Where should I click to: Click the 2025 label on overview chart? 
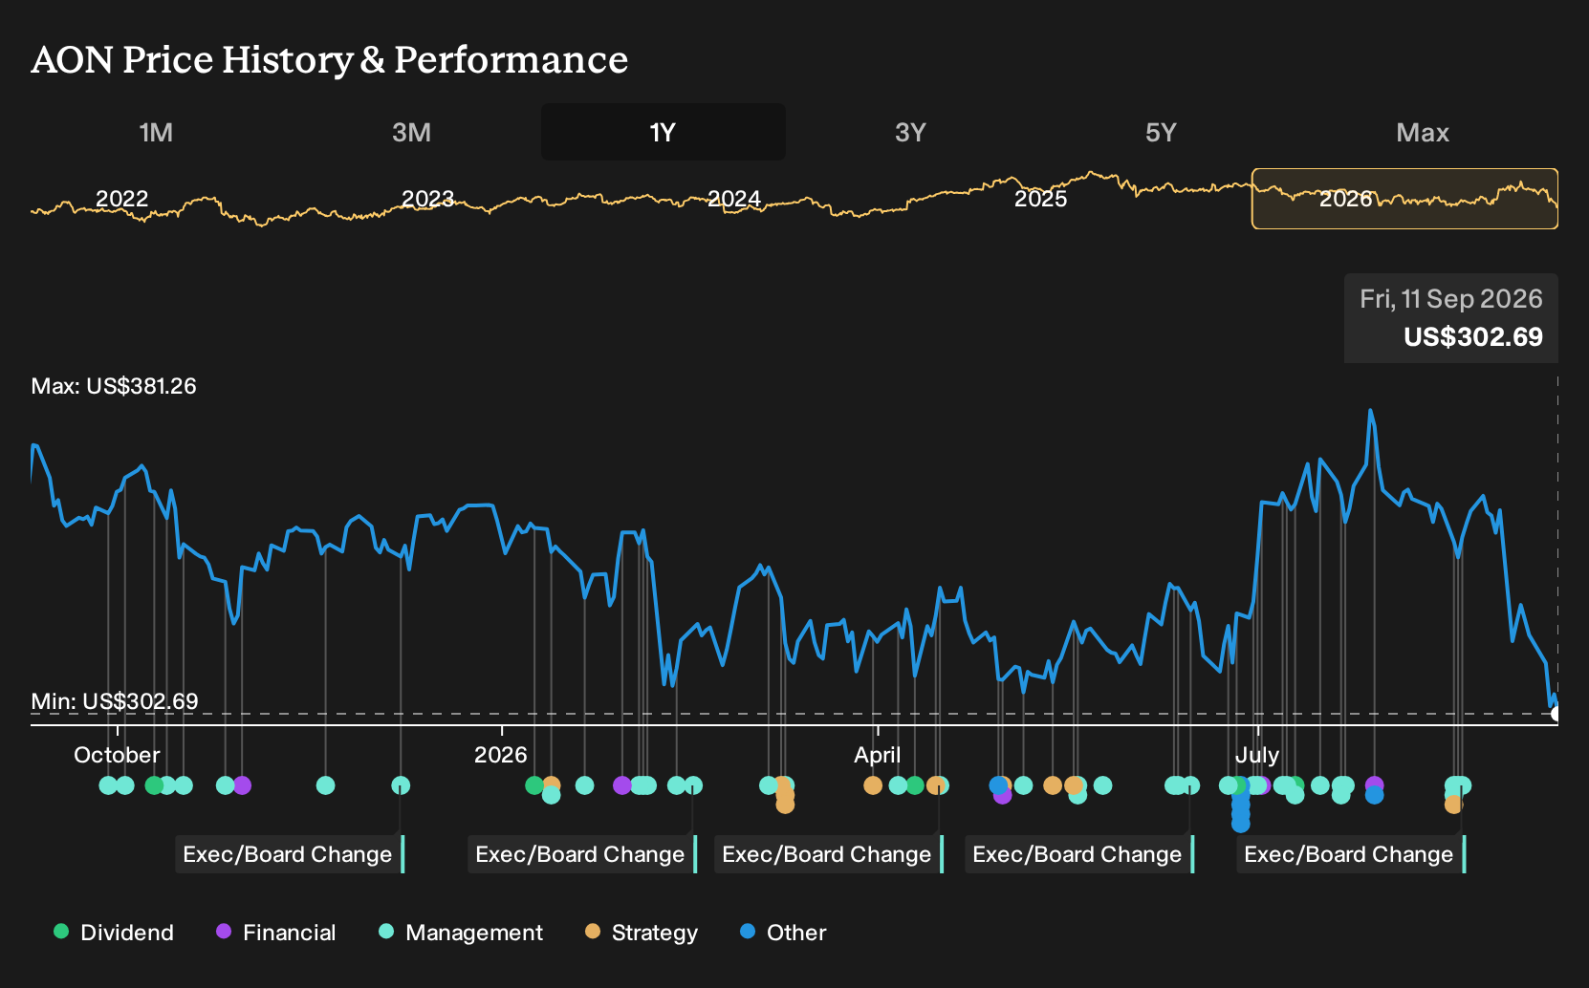click(1040, 199)
